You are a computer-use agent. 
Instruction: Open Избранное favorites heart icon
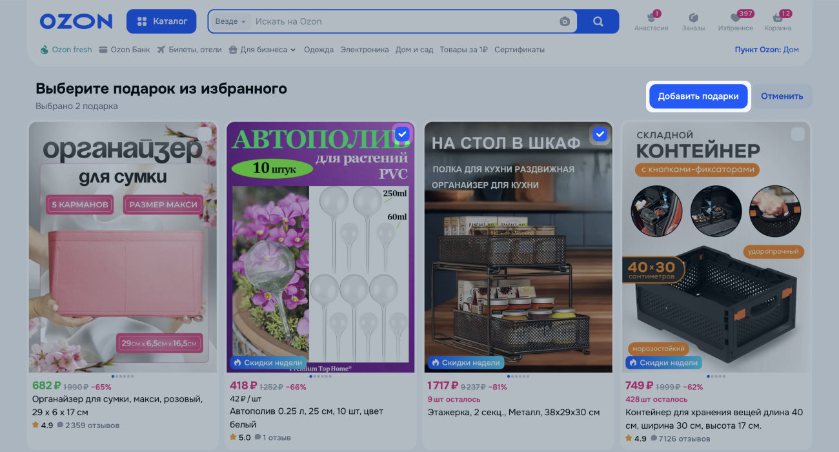pos(735,18)
